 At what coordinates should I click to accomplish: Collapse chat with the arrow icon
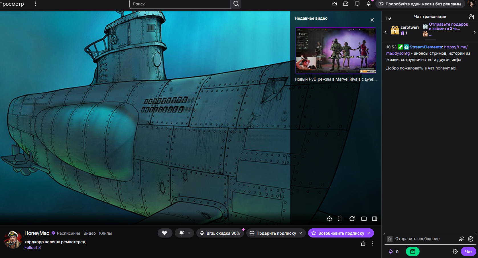click(389, 18)
